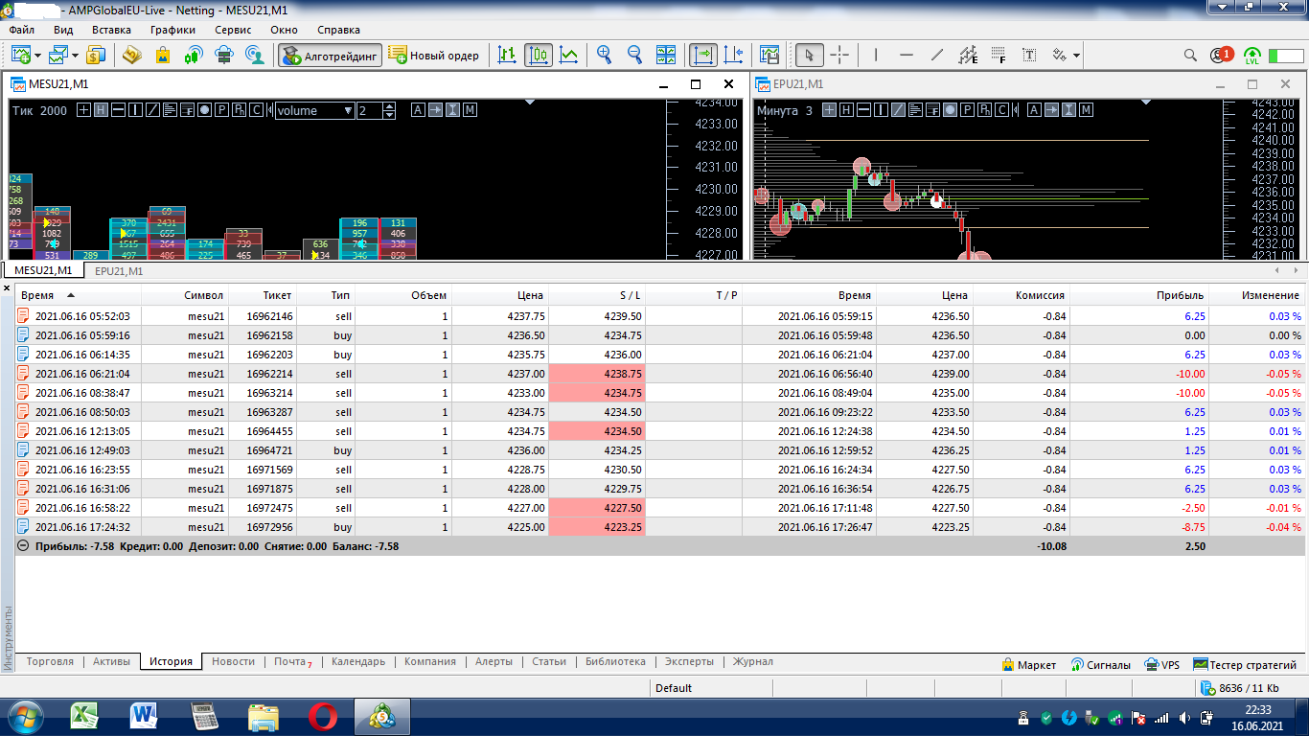Open Excel from the Windows taskbar
The image size is (1309, 736).
click(x=85, y=715)
